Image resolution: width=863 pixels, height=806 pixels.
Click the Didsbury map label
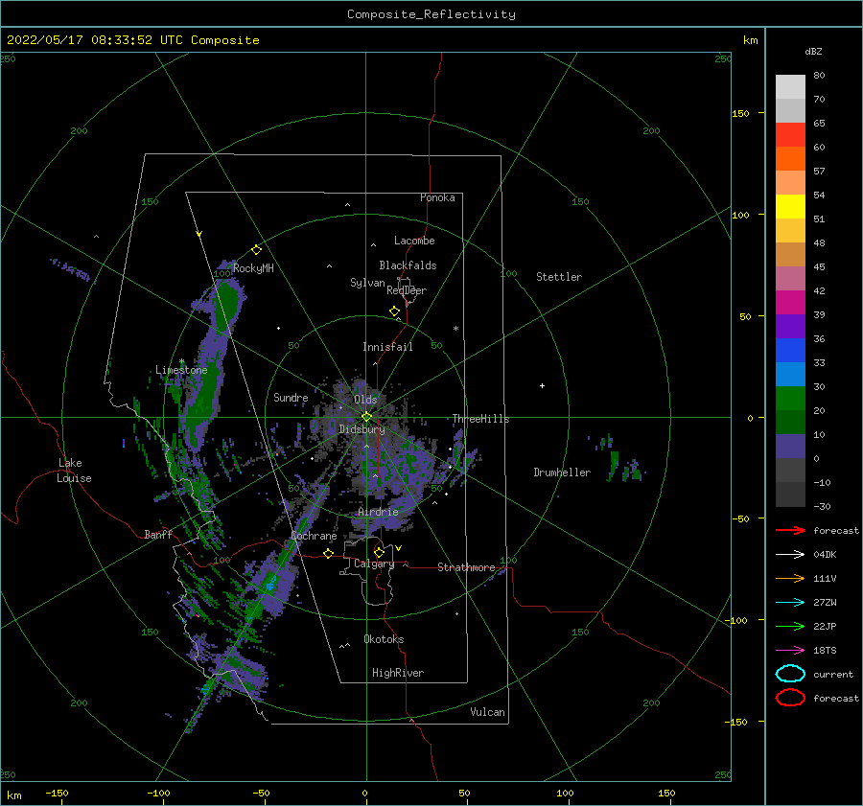(362, 429)
